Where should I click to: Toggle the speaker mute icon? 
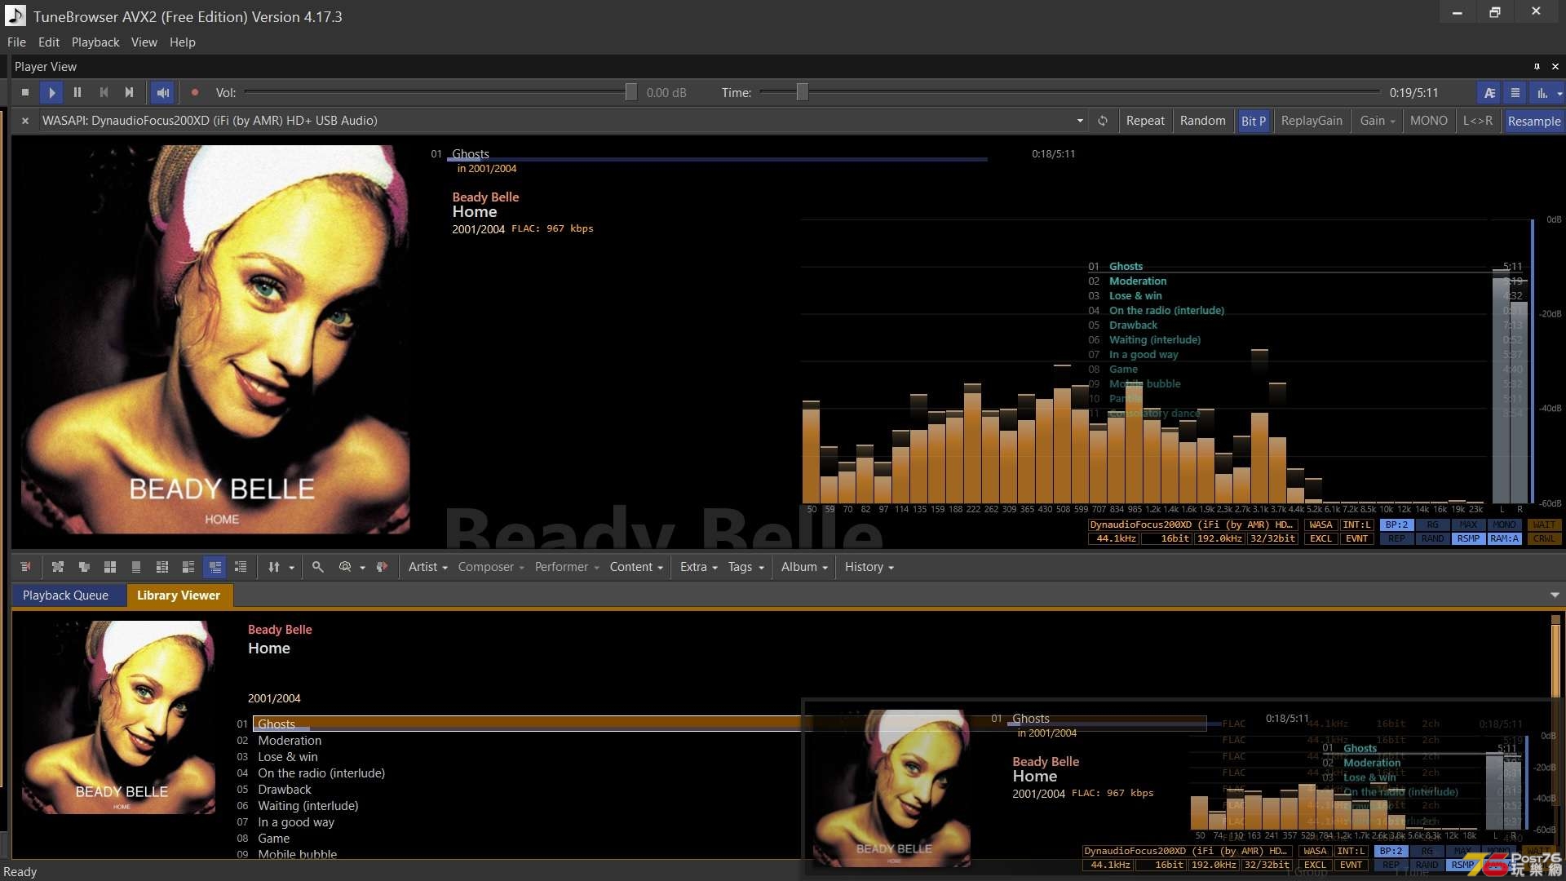[x=162, y=92]
